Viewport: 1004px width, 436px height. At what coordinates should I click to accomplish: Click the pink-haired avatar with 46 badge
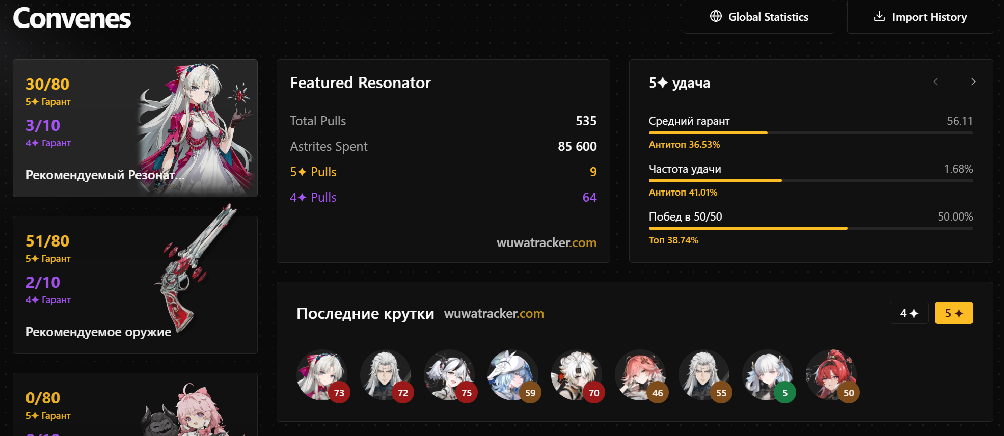[640, 375]
